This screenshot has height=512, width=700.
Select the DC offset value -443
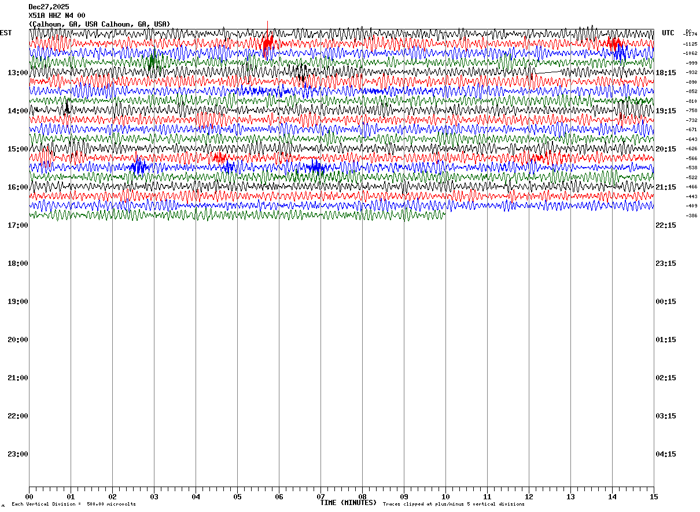tap(691, 196)
